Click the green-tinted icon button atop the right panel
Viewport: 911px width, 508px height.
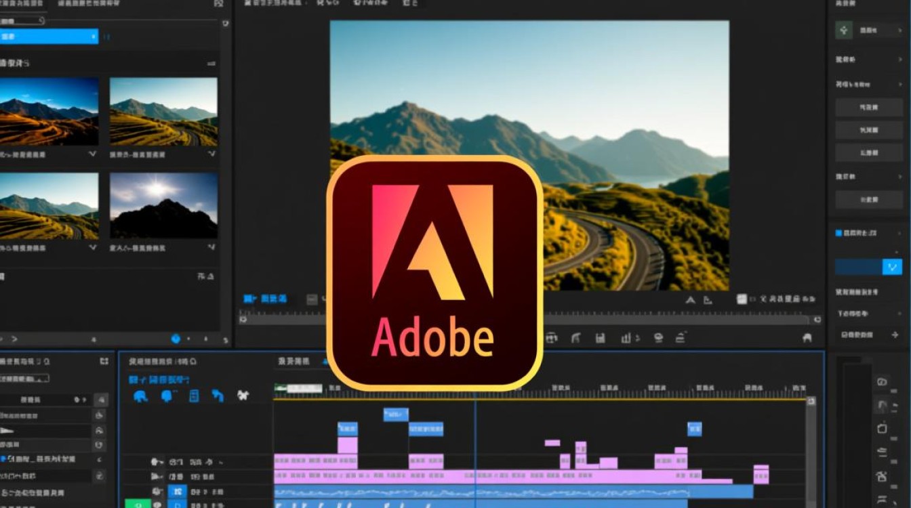click(844, 30)
